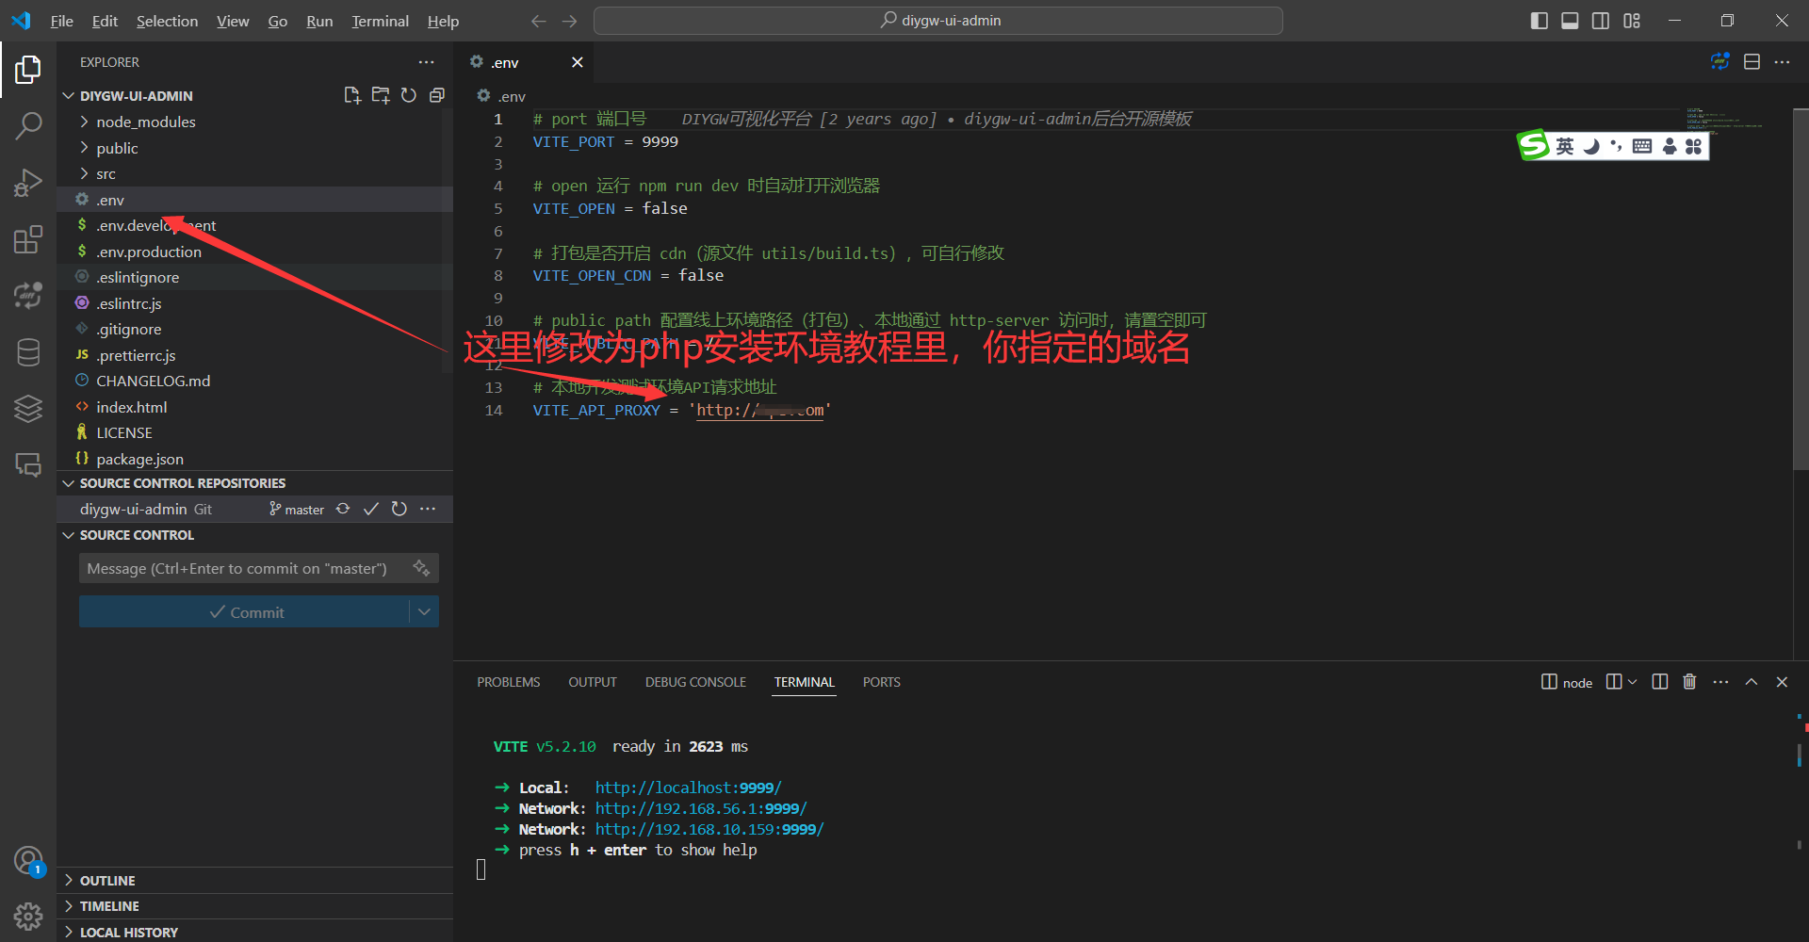The width and height of the screenshot is (1809, 942).
Task: Close the .env editor tab
Action: point(578,62)
